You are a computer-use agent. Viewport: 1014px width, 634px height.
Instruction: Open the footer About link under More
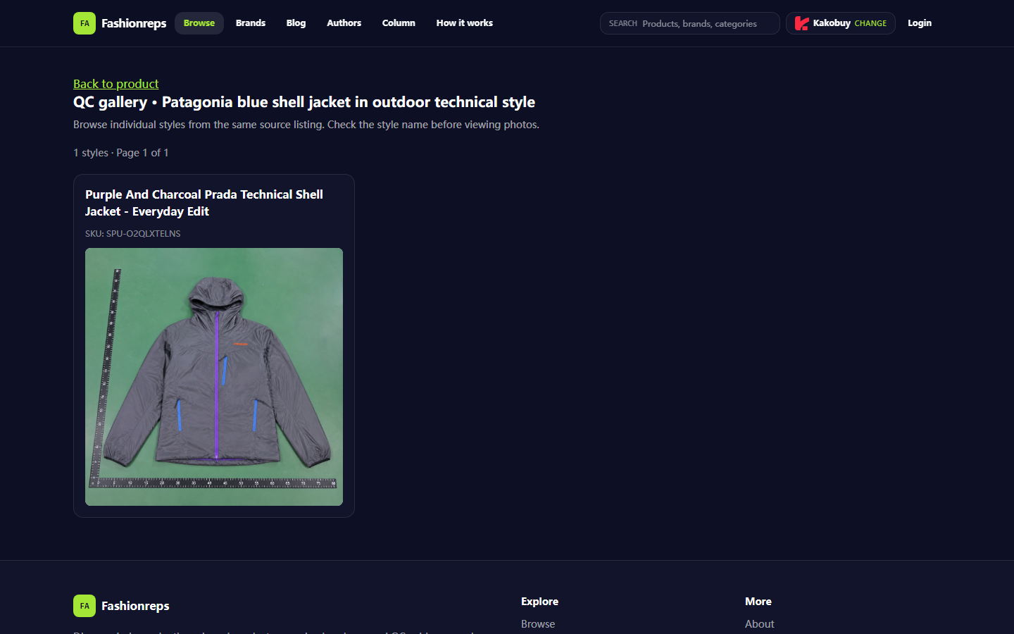tap(760, 624)
